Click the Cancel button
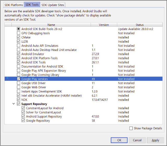The height and width of the screenshot is (146, 167). pyautogui.click(x=137, y=140)
